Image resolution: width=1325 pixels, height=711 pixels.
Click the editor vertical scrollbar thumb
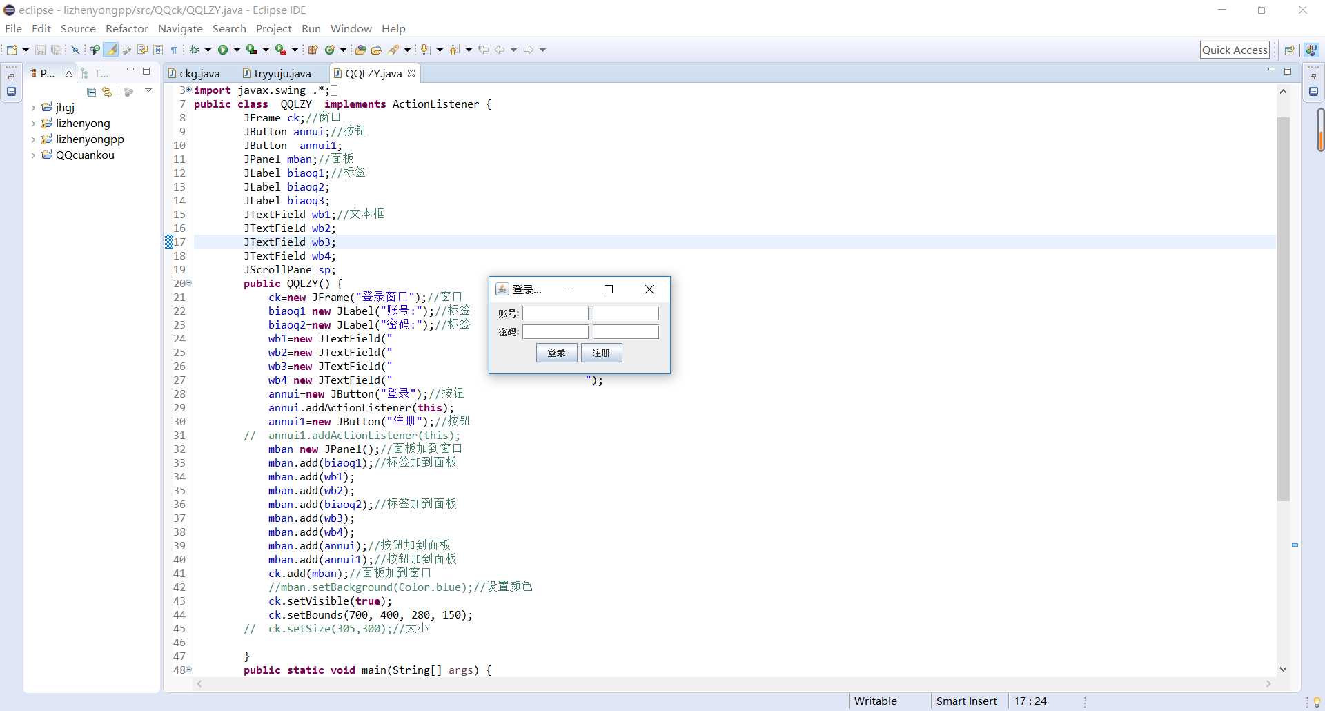[x=1283, y=309]
